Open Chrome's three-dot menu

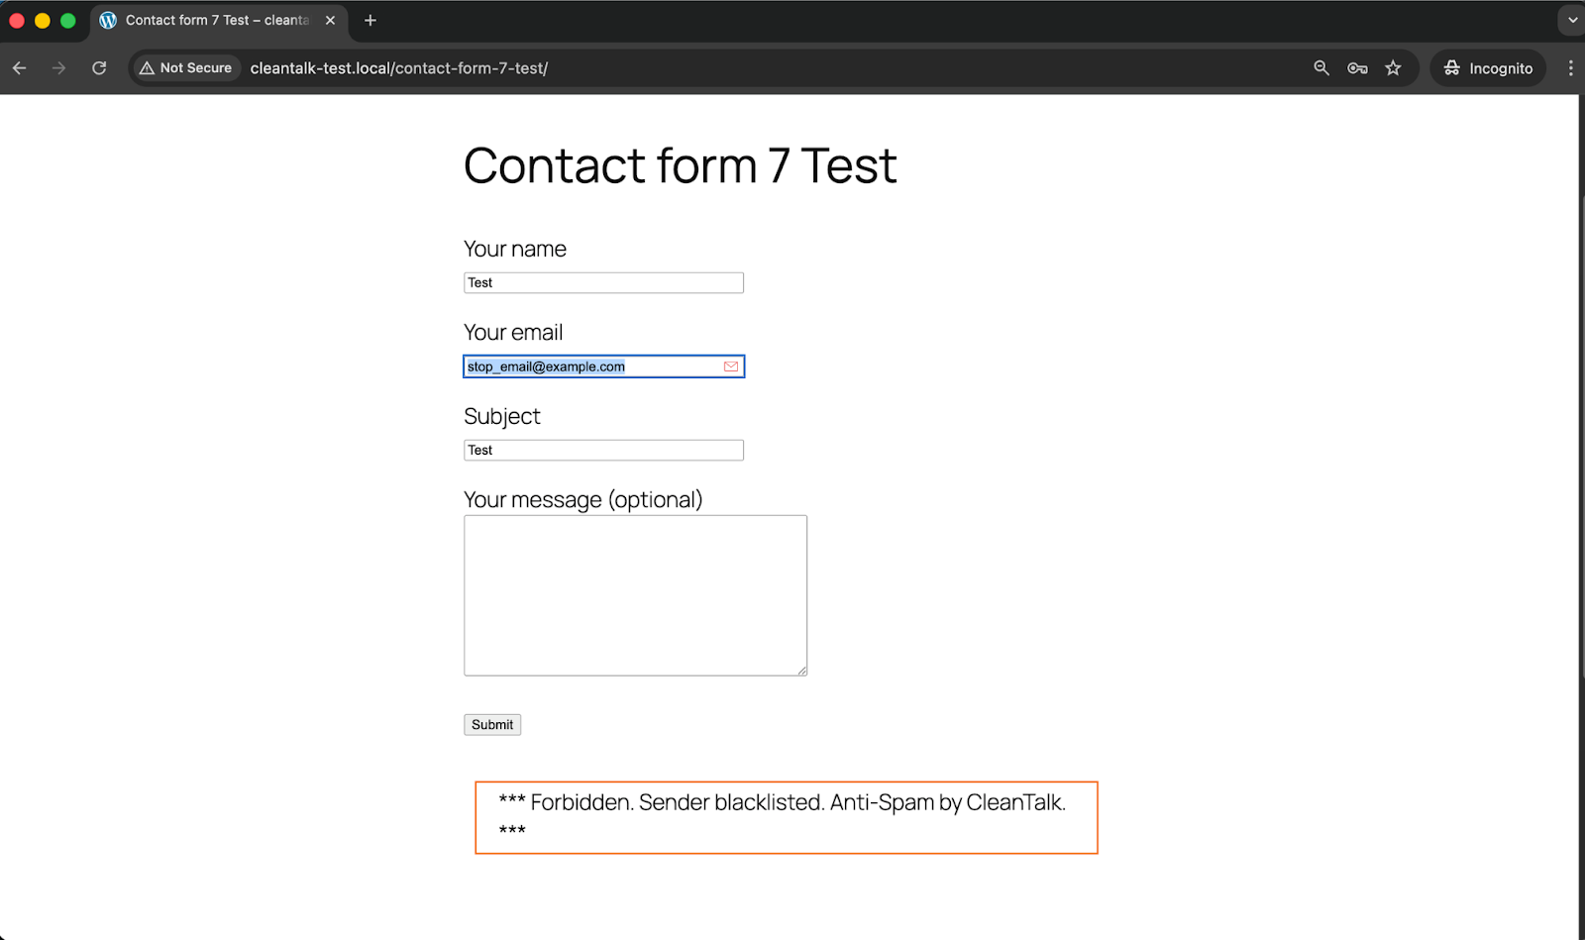pyautogui.click(x=1570, y=68)
